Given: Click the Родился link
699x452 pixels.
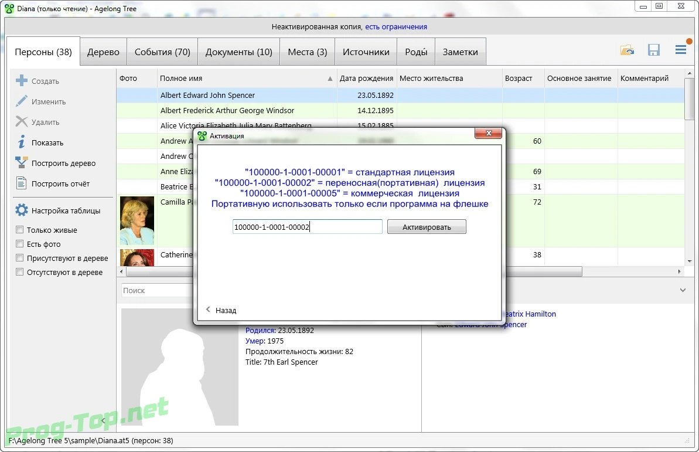Looking at the screenshot, I should (x=260, y=330).
